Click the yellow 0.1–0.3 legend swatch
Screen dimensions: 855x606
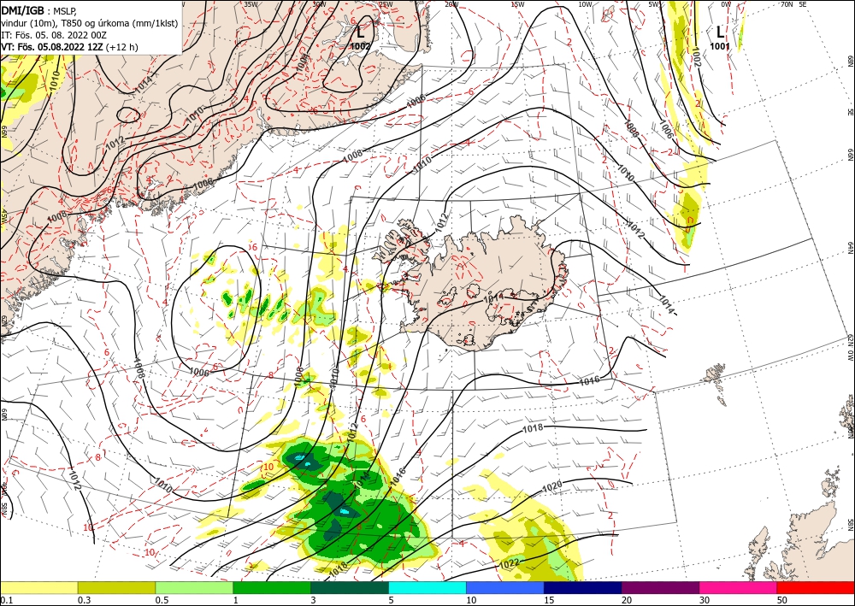click(x=38, y=587)
